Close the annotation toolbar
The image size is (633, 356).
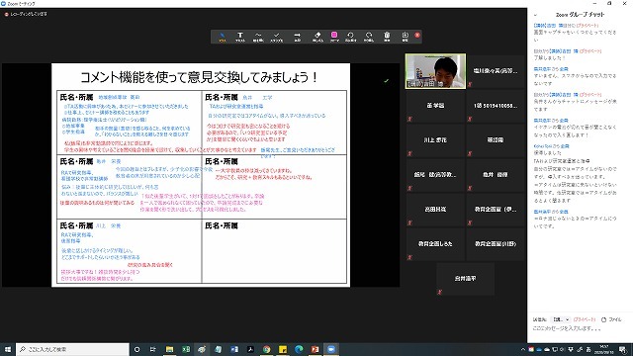coord(417,36)
